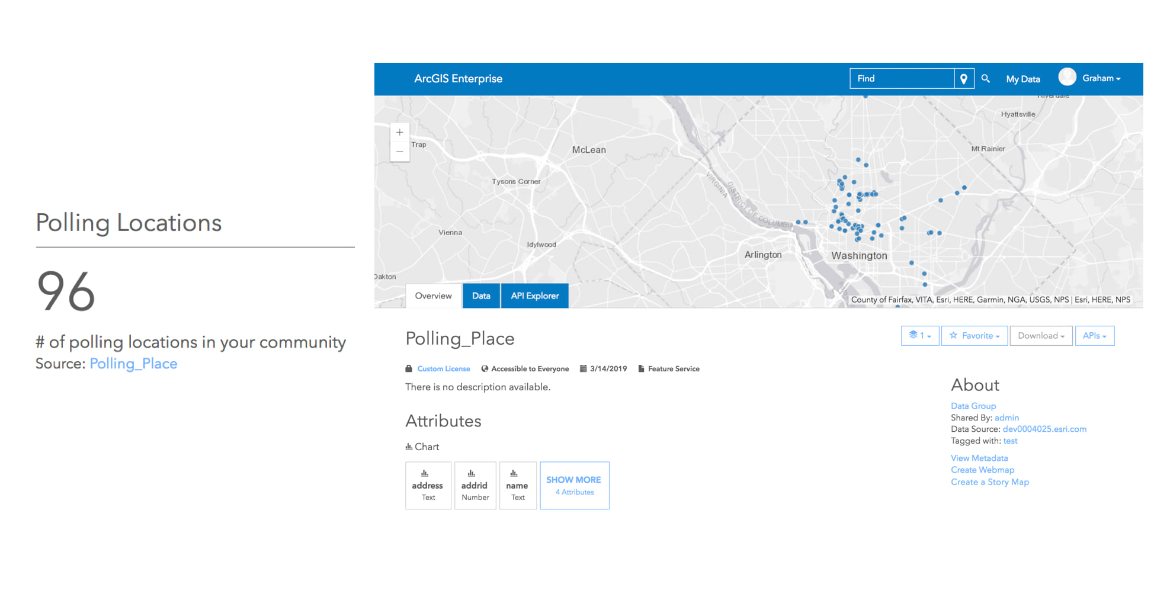
Task: Open the Download dropdown
Action: pos(1041,336)
